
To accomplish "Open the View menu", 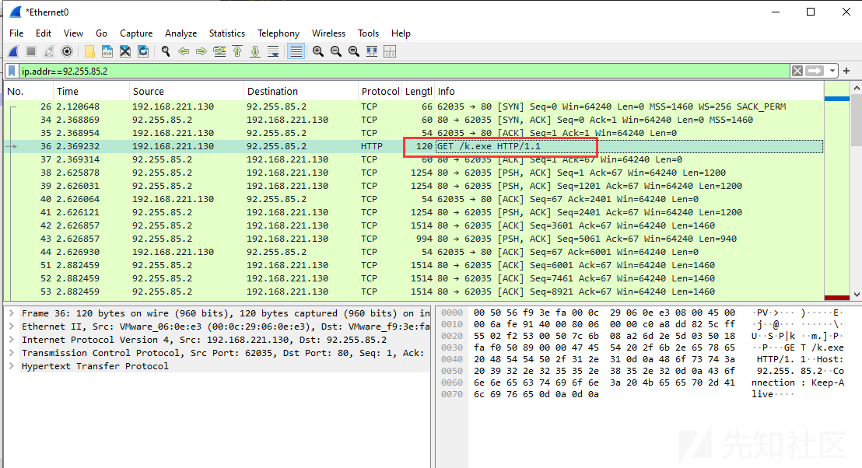I will click(x=73, y=33).
